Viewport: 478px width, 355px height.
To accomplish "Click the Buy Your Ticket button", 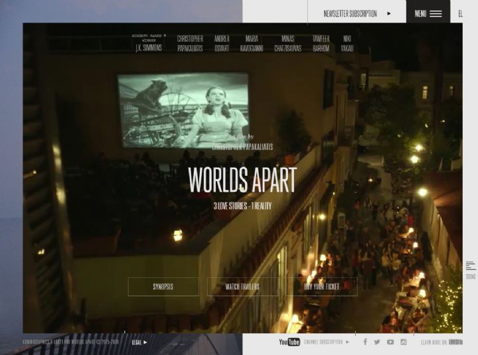I will [321, 287].
